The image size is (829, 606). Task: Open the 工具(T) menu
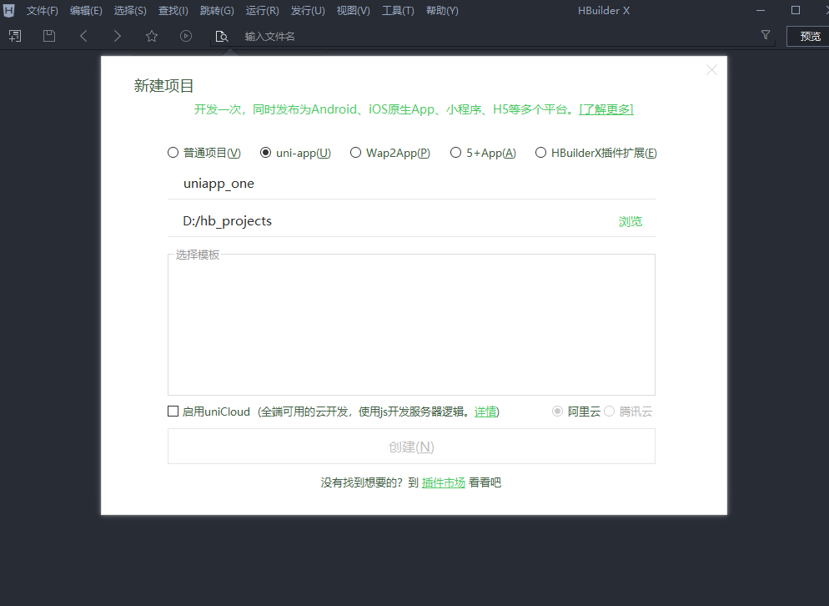[x=398, y=11]
